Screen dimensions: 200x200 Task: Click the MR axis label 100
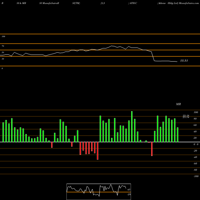pos(196,112)
